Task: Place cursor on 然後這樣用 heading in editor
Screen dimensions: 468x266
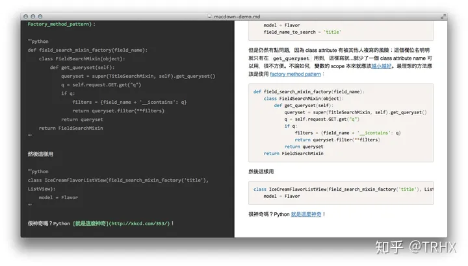Action: pyautogui.click(x=40, y=154)
